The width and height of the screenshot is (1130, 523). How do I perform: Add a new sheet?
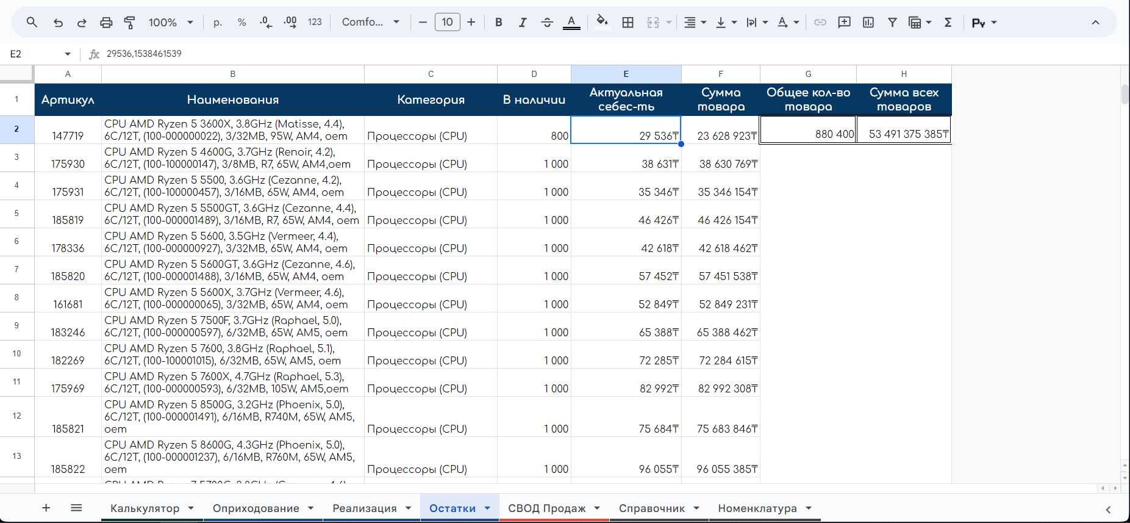[x=46, y=508]
